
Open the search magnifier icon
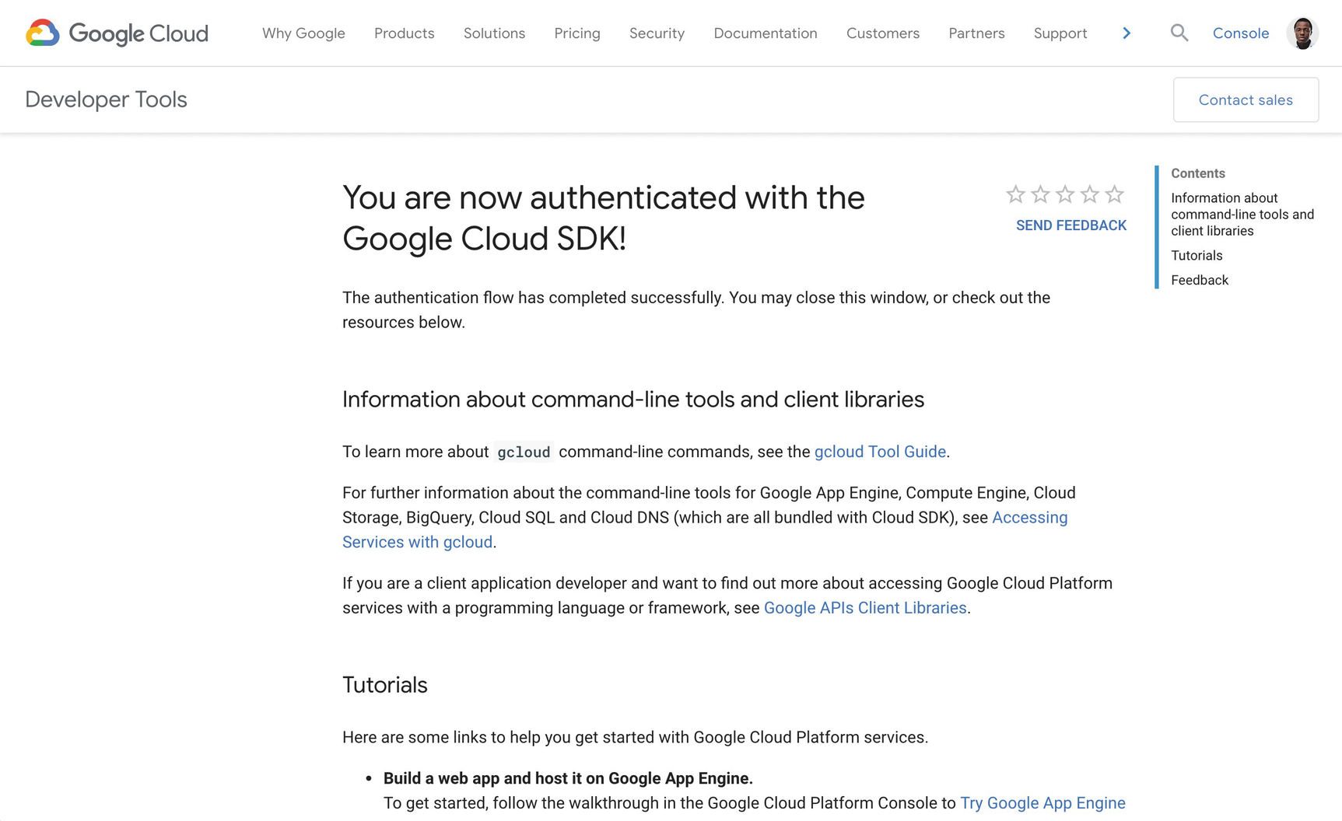point(1179,33)
